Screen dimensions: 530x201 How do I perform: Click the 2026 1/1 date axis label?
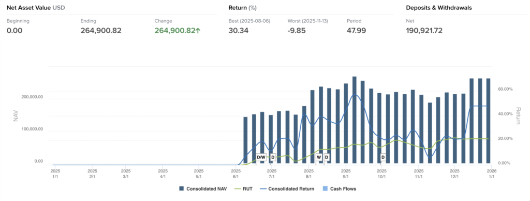pyautogui.click(x=491, y=174)
